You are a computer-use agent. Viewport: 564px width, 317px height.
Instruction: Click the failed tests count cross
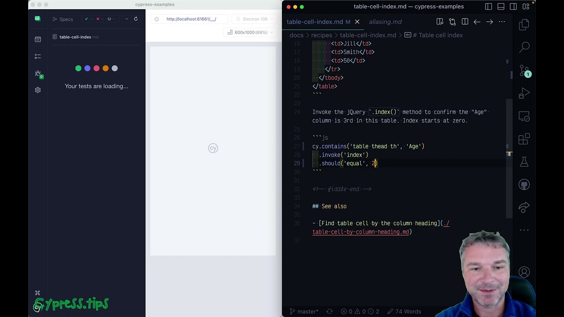point(100,19)
